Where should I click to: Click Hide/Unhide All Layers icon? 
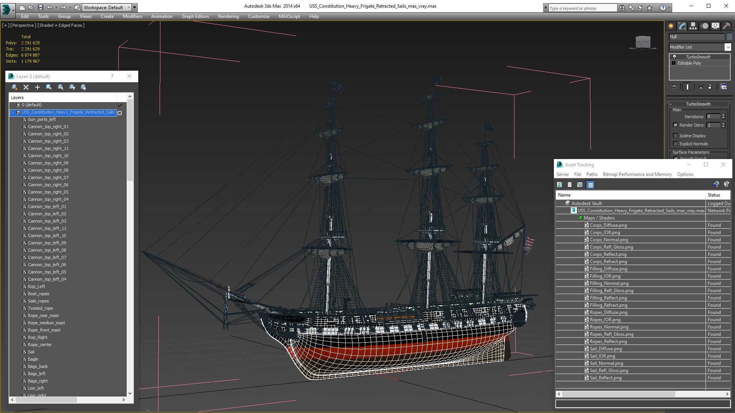(x=72, y=87)
